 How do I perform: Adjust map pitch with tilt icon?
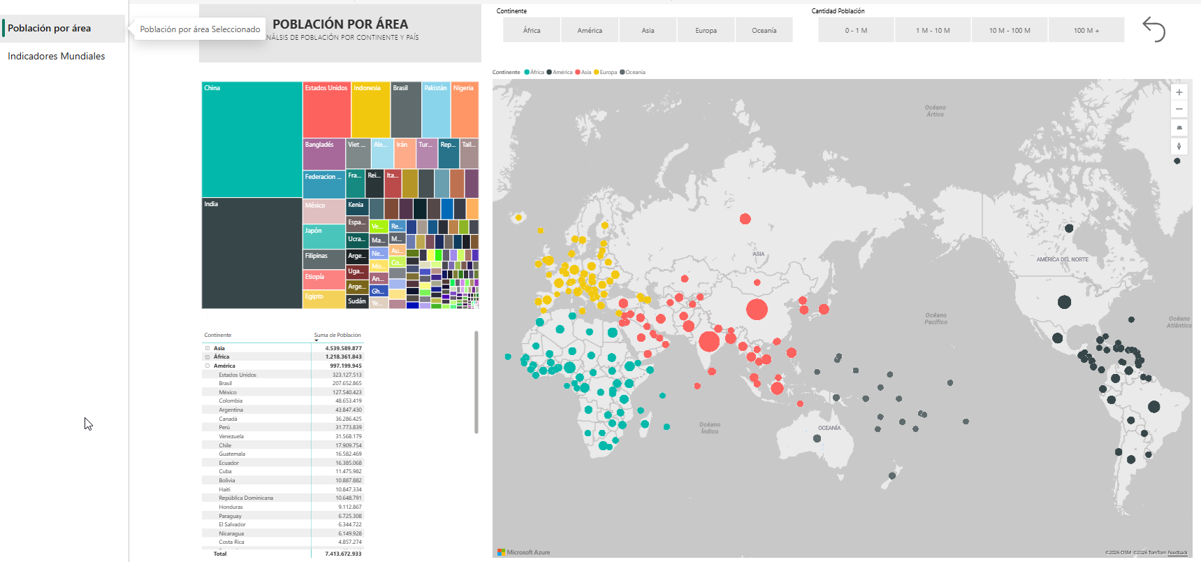click(1179, 127)
